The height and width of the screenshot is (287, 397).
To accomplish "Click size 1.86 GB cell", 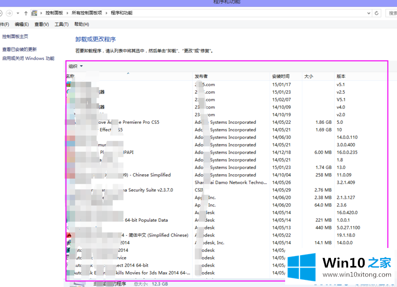I will [323, 122].
